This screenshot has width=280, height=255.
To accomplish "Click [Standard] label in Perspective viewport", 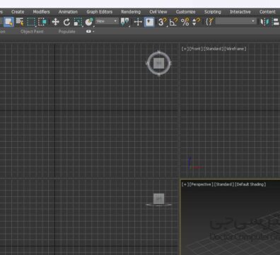I will tap(224, 184).
